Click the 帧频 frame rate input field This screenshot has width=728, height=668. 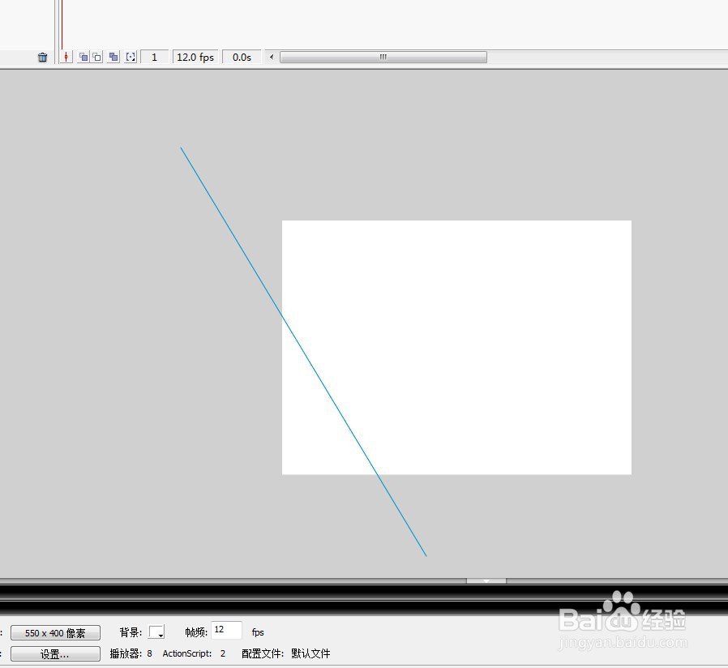tap(226, 631)
